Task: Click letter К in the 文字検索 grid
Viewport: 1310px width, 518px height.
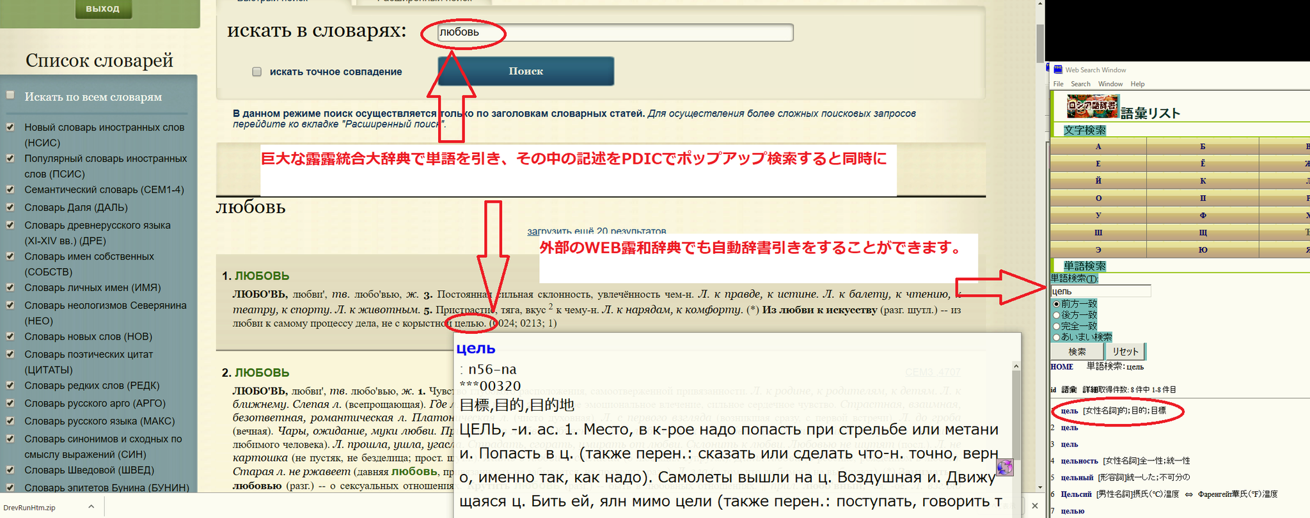Action: pos(1203,181)
